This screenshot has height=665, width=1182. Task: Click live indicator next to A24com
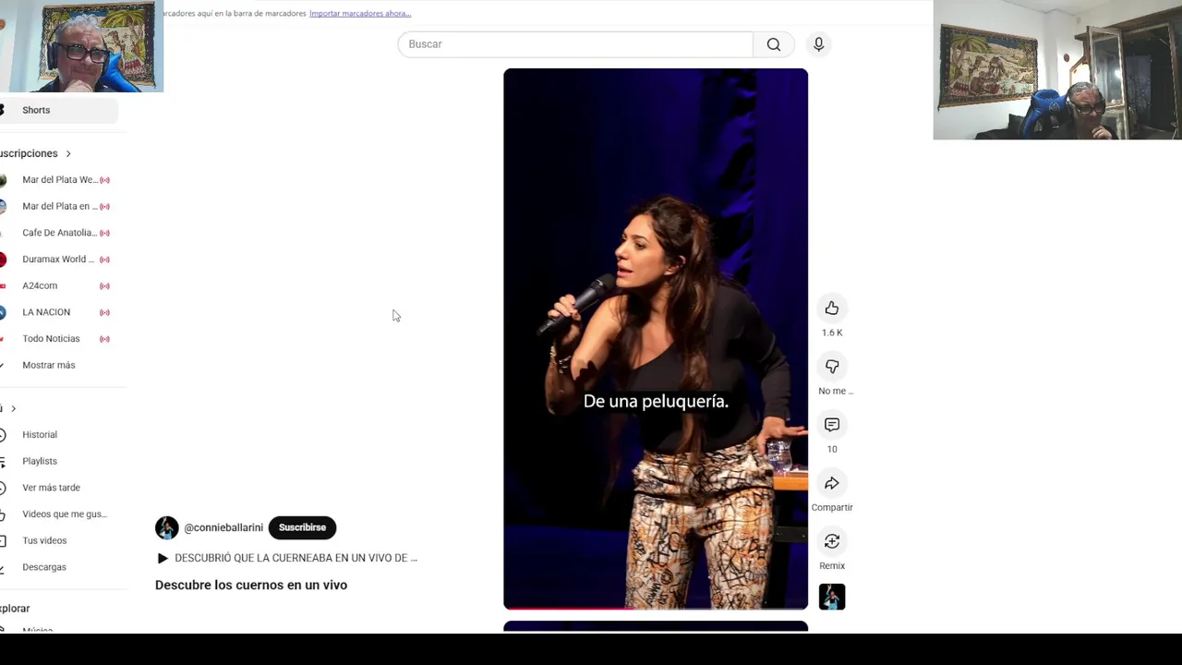point(104,285)
